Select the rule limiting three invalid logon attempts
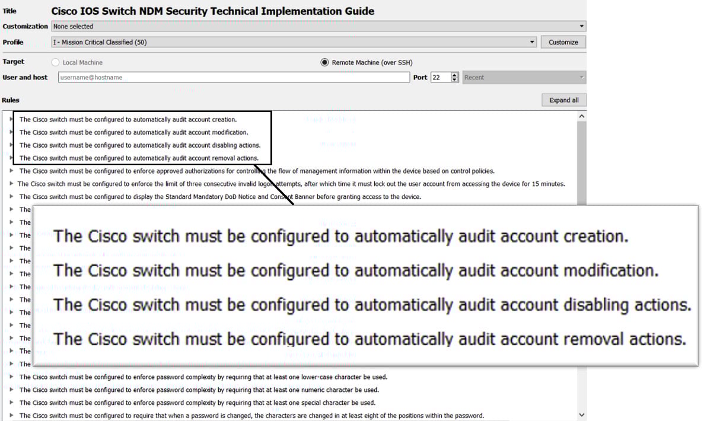 291,184
